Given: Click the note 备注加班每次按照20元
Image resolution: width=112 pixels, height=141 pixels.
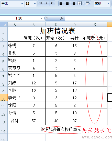Looking at the screenshot, I should 61,130.
